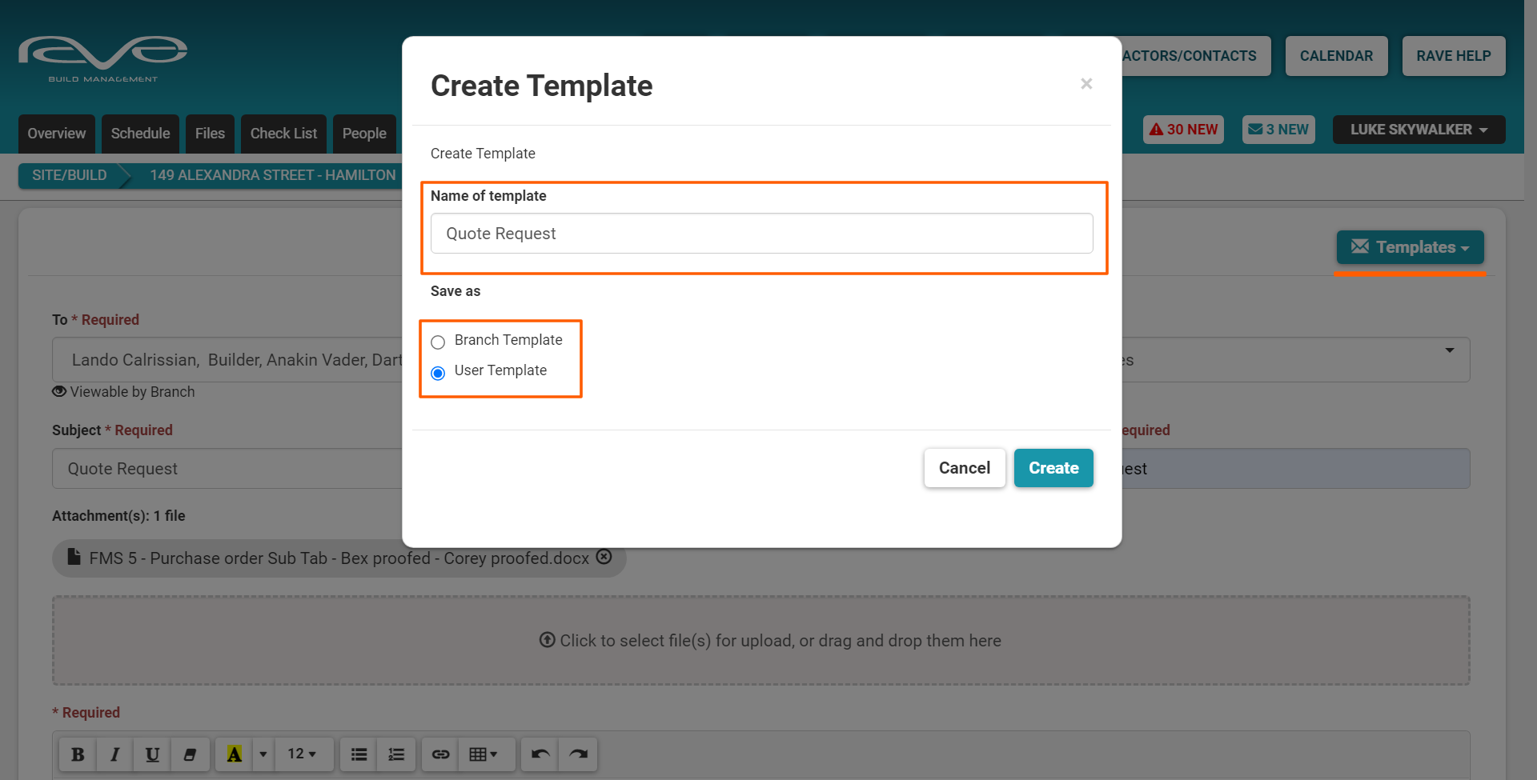Image resolution: width=1537 pixels, height=780 pixels.
Task: Toggle bold formatting in editor toolbar
Action: (x=78, y=754)
